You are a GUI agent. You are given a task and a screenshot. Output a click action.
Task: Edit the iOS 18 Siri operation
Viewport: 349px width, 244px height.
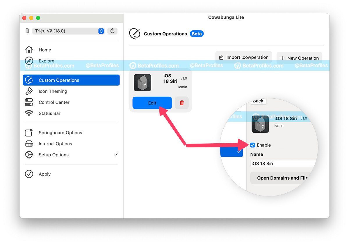152,103
